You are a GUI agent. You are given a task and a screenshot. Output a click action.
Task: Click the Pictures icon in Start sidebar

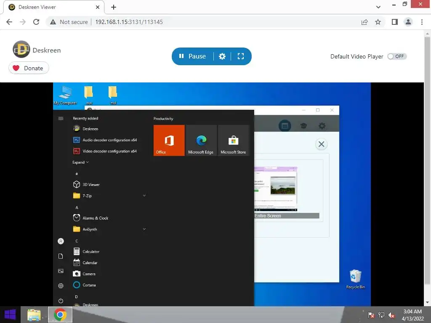pos(61,271)
